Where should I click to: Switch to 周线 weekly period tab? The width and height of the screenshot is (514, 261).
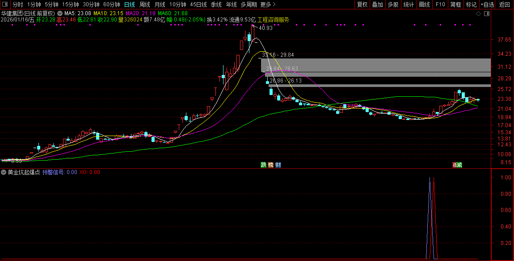[145, 4]
